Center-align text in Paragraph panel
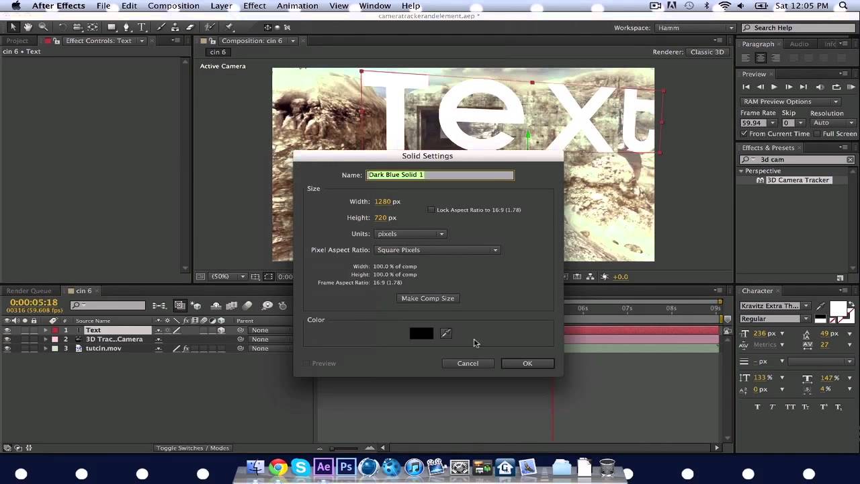Image resolution: width=860 pixels, height=484 pixels. pos(761,58)
